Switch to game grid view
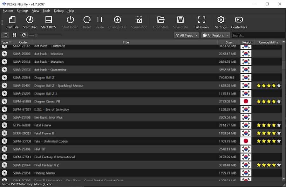 14,35
